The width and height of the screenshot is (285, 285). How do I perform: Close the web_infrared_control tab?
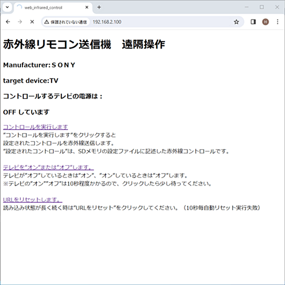(x=87, y=7)
